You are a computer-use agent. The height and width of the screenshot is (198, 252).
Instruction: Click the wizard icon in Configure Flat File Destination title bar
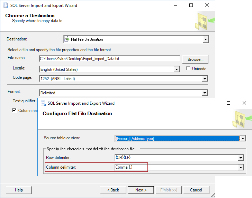click(43, 103)
